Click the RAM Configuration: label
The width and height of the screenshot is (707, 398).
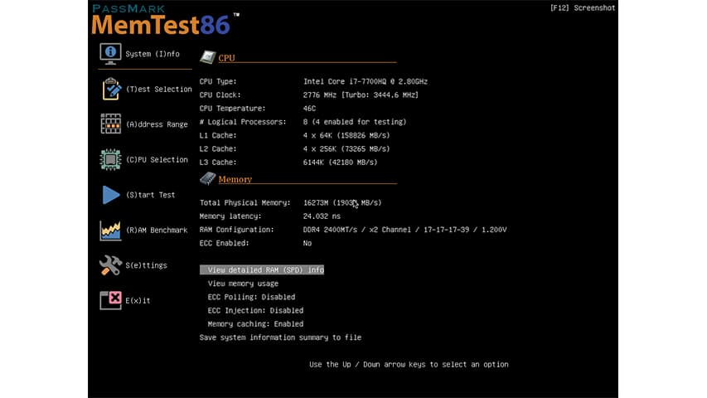click(x=236, y=230)
